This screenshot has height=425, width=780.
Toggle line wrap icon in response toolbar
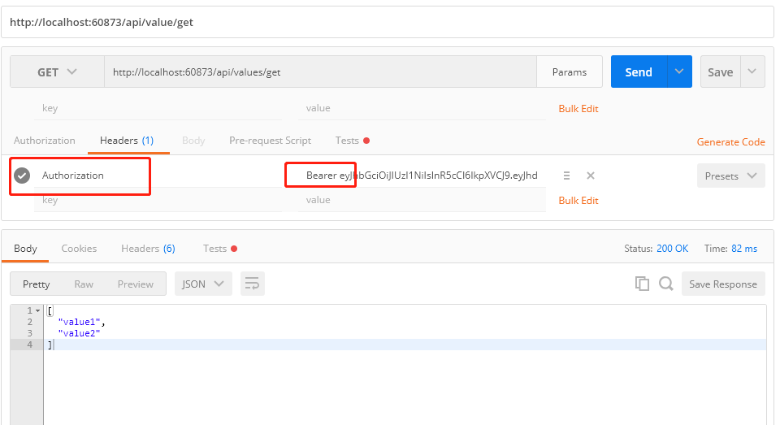pos(252,284)
